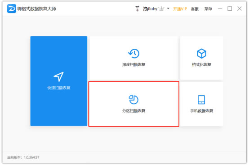This screenshot has height=165, width=249.
Task: Open 客服 customer service
Action: tap(195, 9)
